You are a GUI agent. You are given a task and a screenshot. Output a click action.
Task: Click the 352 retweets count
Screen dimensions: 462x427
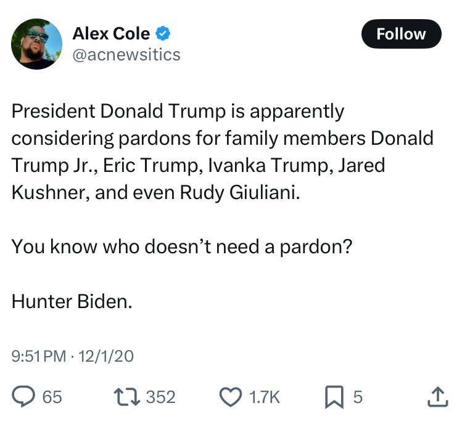[160, 397]
